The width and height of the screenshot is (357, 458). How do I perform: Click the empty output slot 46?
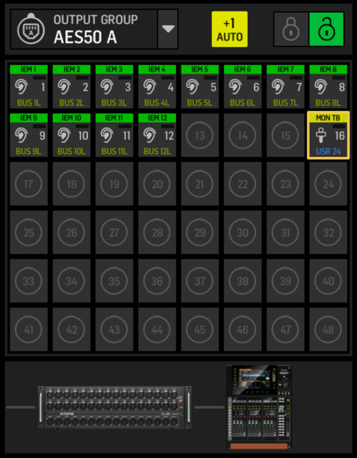coord(243,330)
